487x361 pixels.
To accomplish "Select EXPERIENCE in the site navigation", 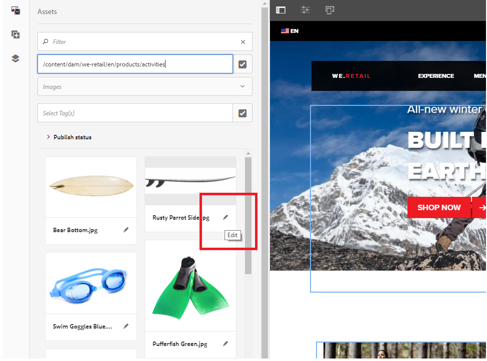I will (x=435, y=76).
